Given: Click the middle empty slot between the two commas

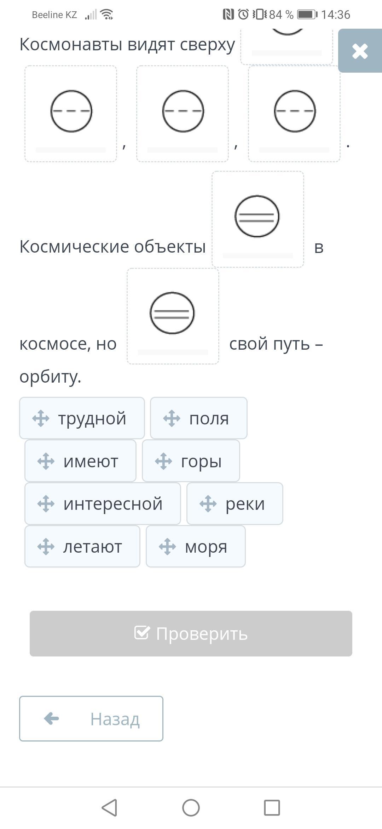Looking at the screenshot, I should [183, 114].
